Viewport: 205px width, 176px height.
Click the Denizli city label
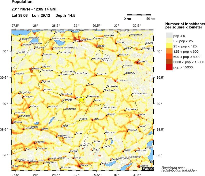point(84,166)
